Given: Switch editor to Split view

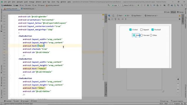Looking at the screenshot, I should click(x=173, y=12).
